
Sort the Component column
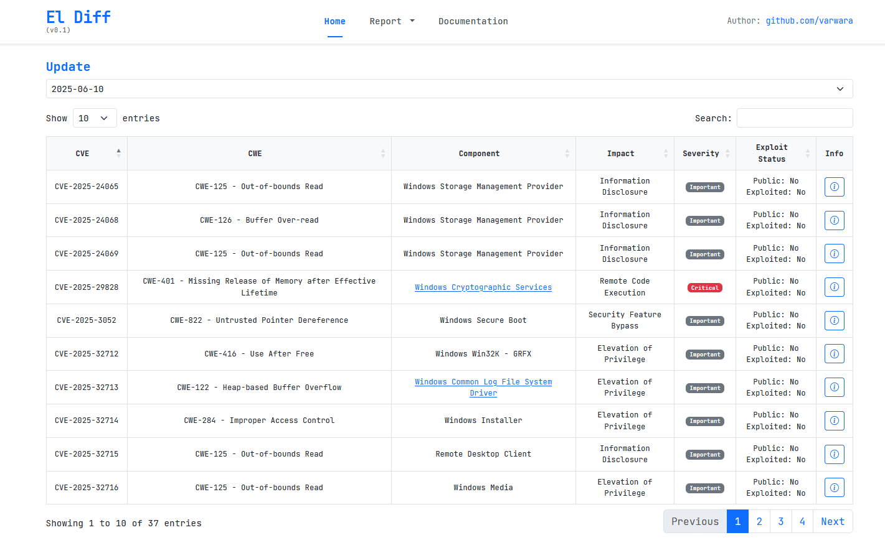[x=567, y=153]
